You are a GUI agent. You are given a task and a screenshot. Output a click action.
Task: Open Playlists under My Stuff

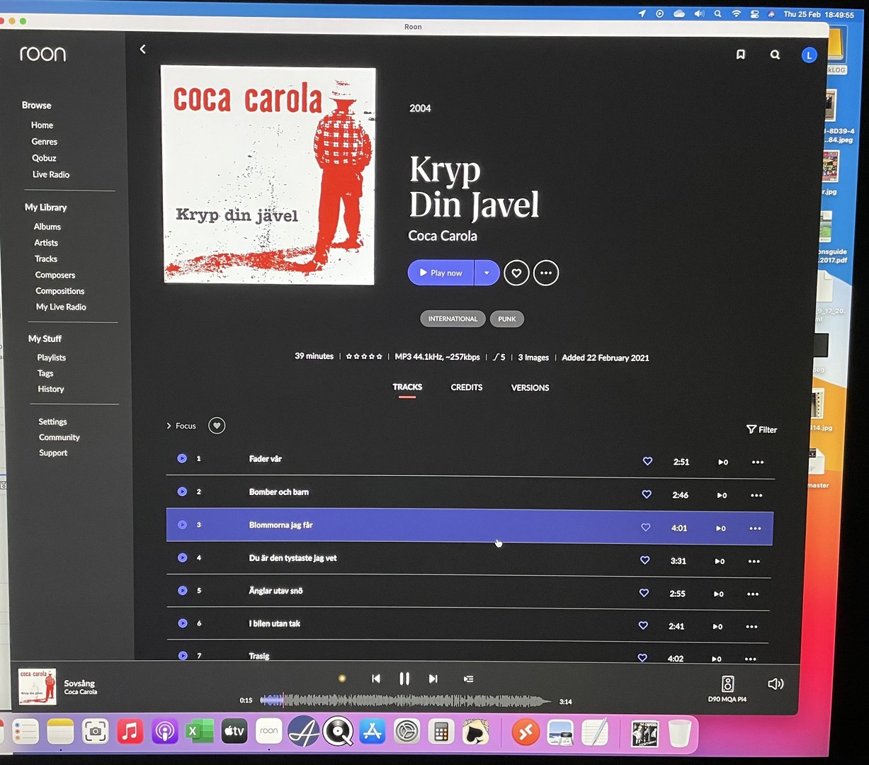coord(52,358)
